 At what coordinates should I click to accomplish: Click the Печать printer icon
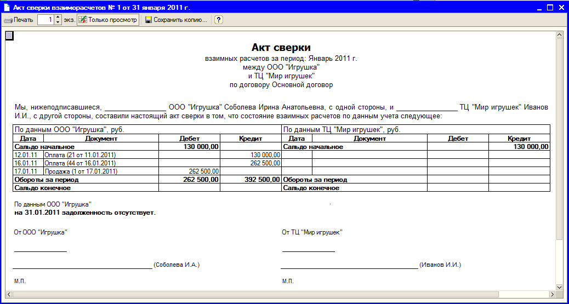tap(8, 20)
